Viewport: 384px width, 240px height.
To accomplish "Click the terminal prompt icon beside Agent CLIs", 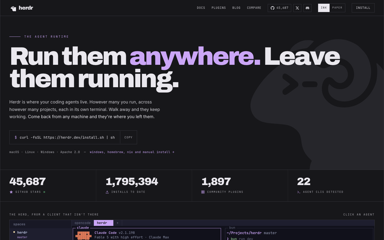I will pyautogui.click(x=299, y=192).
